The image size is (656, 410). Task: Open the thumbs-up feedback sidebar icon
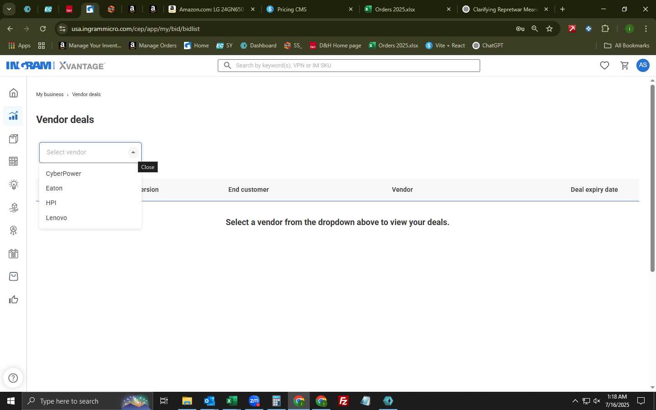tap(14, 299)
